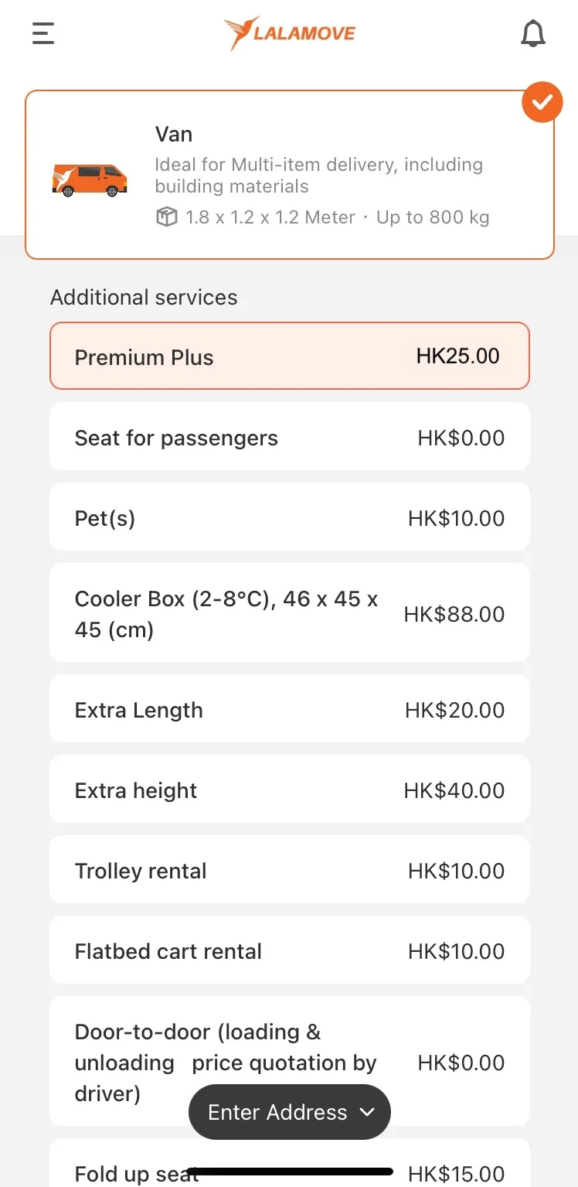Choose the Extra Length option
578x1187 pixels.
(290, 708)
